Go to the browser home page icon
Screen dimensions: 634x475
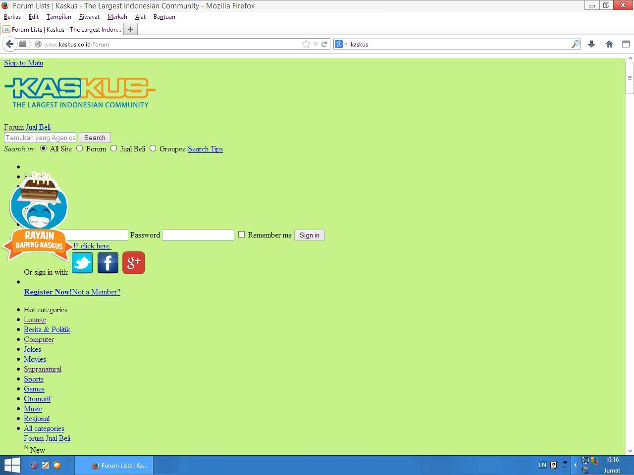(609, 44)
